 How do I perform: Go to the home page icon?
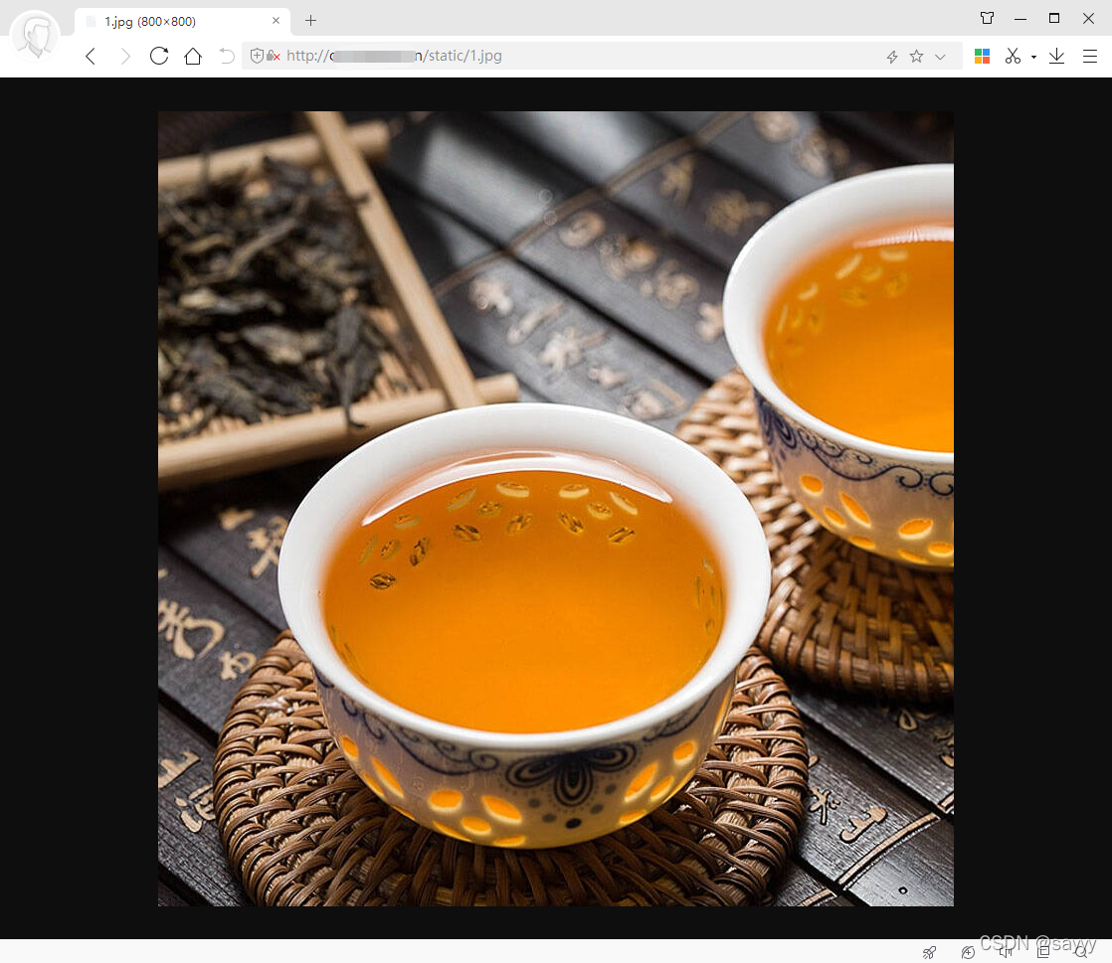(x=193, y=56)
